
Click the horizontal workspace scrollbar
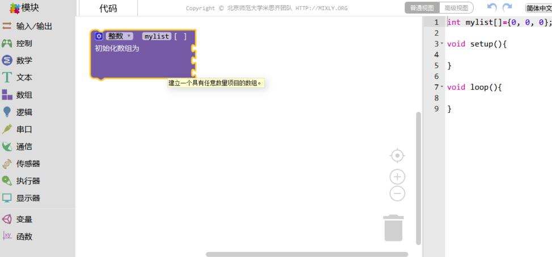pos(306,254)
